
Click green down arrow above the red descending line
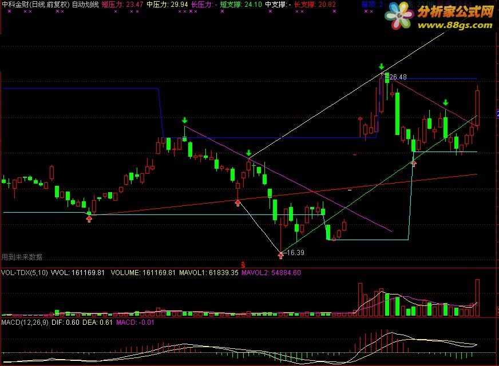[446, 102]
